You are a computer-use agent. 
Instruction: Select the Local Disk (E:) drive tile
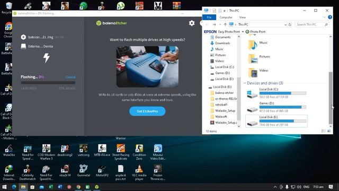click(276, 121)
